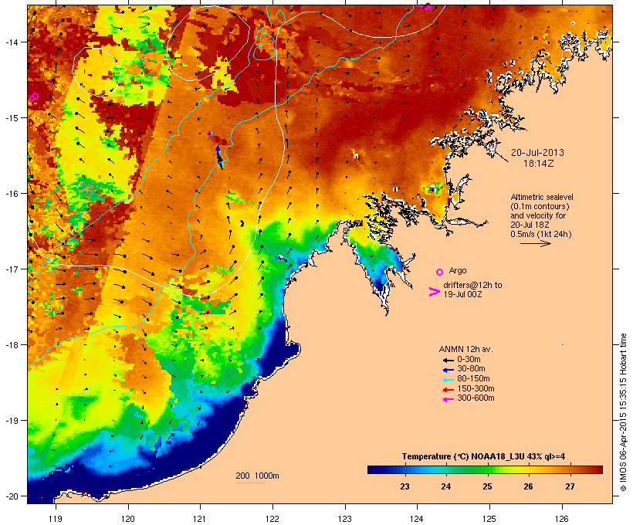The image size is (633, 525).
Task: Click the cyan 200m isobath legend line
Action: [x=250, y=483]
